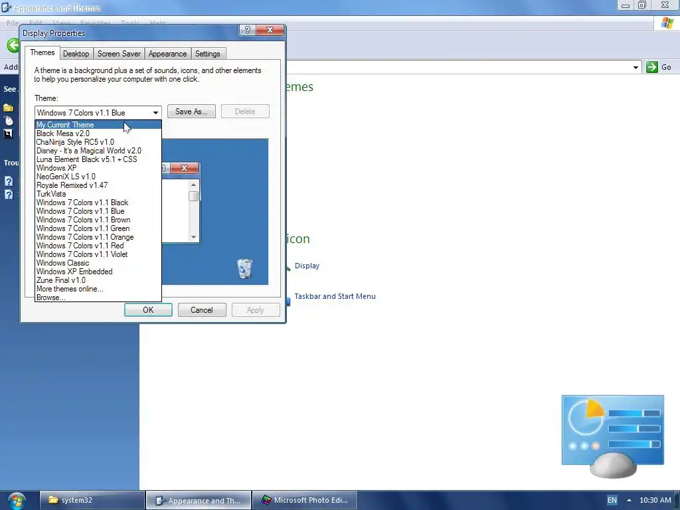Pick NeoGeniX LS v1.0 theme
The height and width of the screenshot is (510, 680).
[x=98, y=177]
